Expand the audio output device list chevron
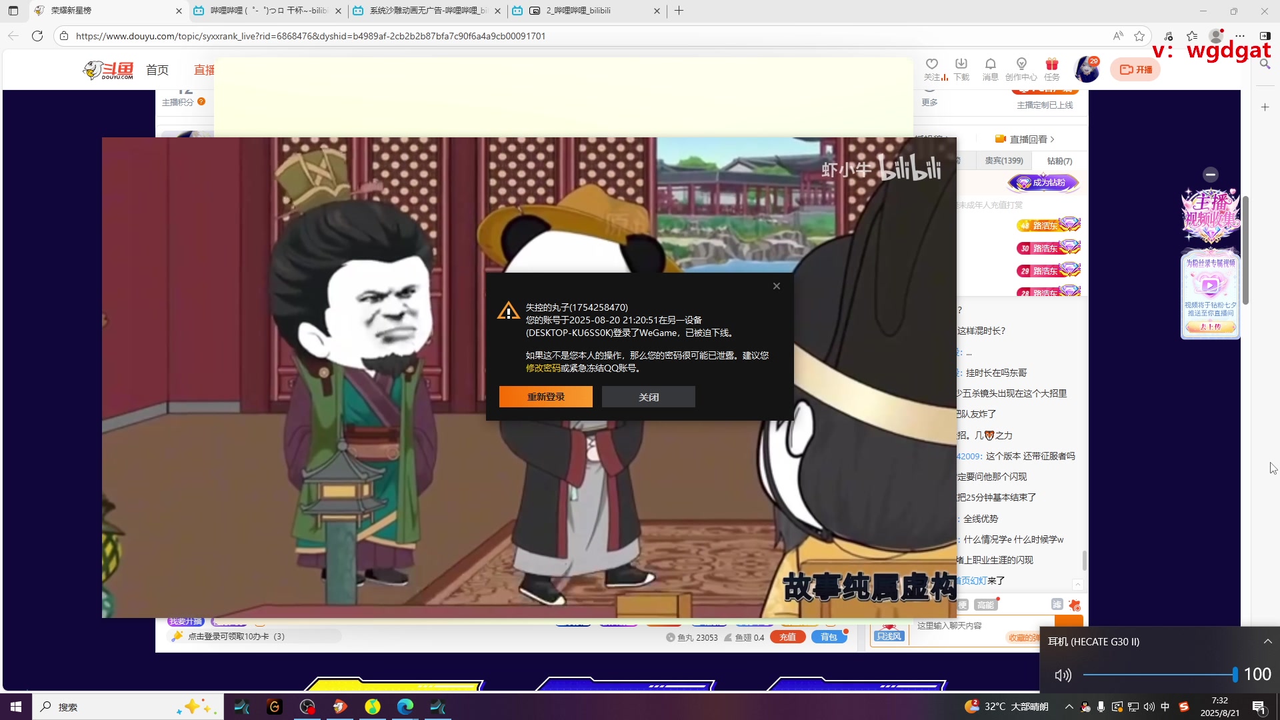Screen dimensions: 1280x720 [x=1267, y=641]
